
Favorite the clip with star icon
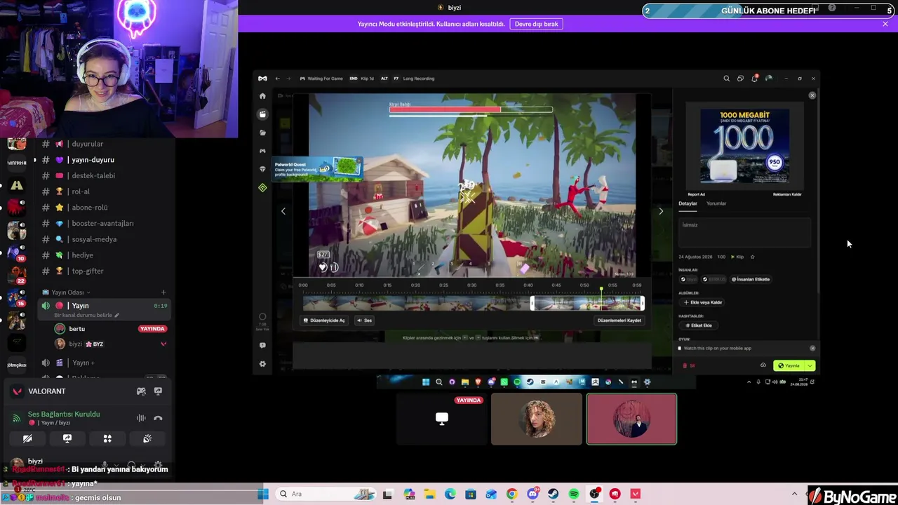pos(752,257)
